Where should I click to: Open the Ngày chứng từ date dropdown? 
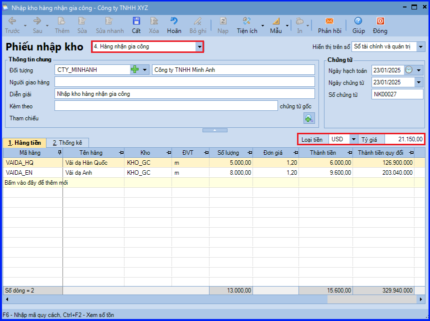[419, 82]
